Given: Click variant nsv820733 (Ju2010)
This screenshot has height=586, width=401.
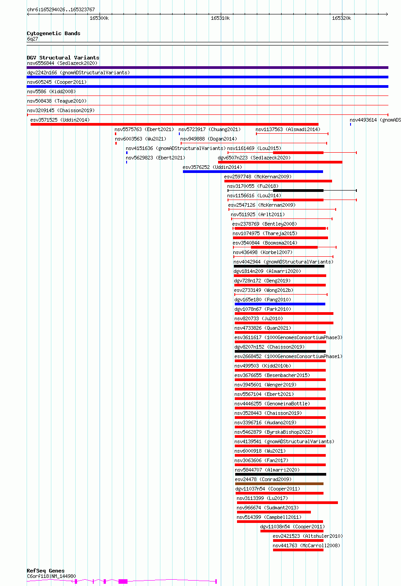Looking at the screenshot, I should coord(259,318).
